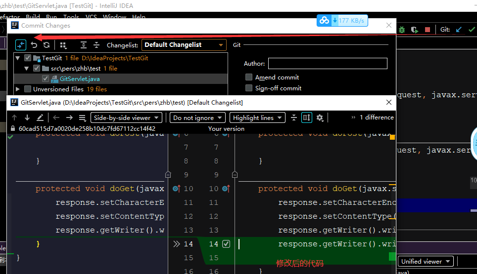This screenshot has height=274, width=477.
Task: Open the Run menu
Action: [51, 17]
